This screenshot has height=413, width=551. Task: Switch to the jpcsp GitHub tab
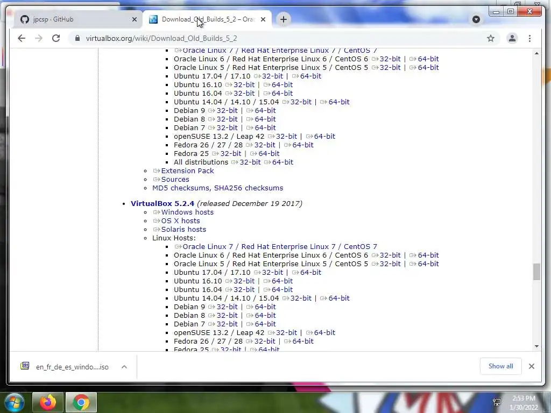pos(78,19)
